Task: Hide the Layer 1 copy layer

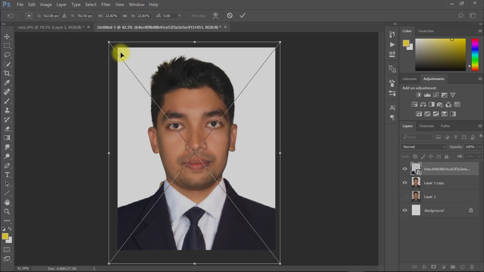Action: point(405,183)
